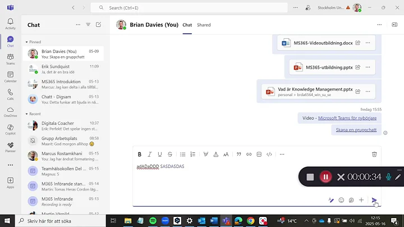404x227 pixels.
Task: Insert inline code snippet
Action: pyautogui.click(x=269, y=155)
